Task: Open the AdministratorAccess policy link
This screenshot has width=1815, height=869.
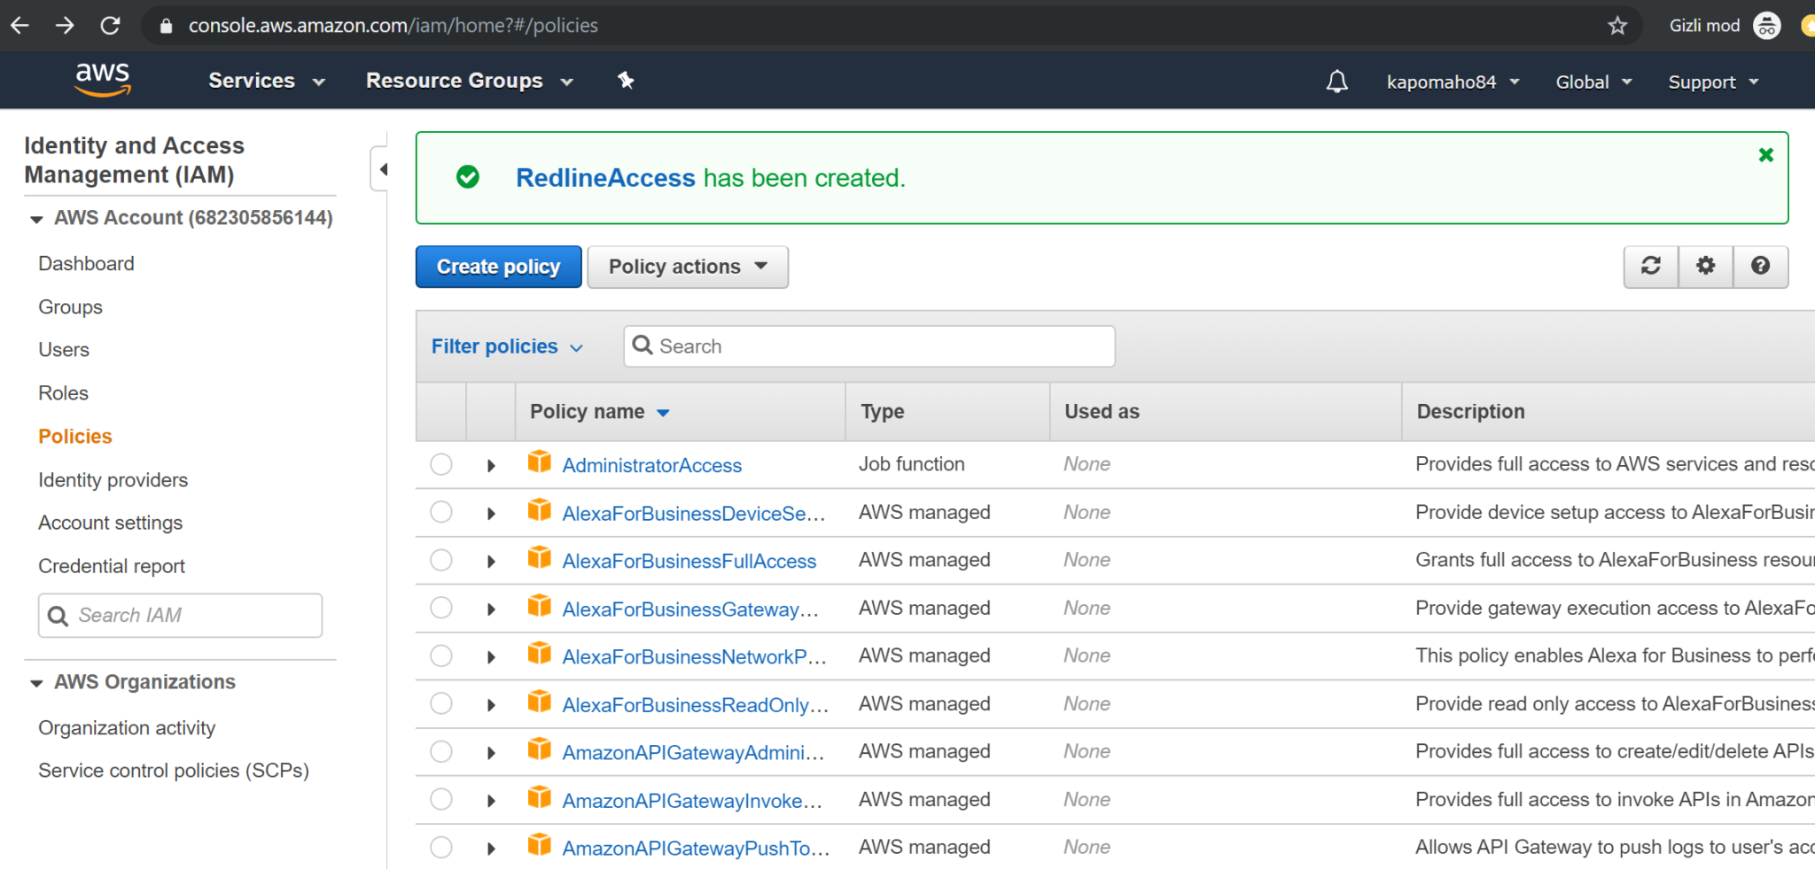Action: click(x=651, y=465)
